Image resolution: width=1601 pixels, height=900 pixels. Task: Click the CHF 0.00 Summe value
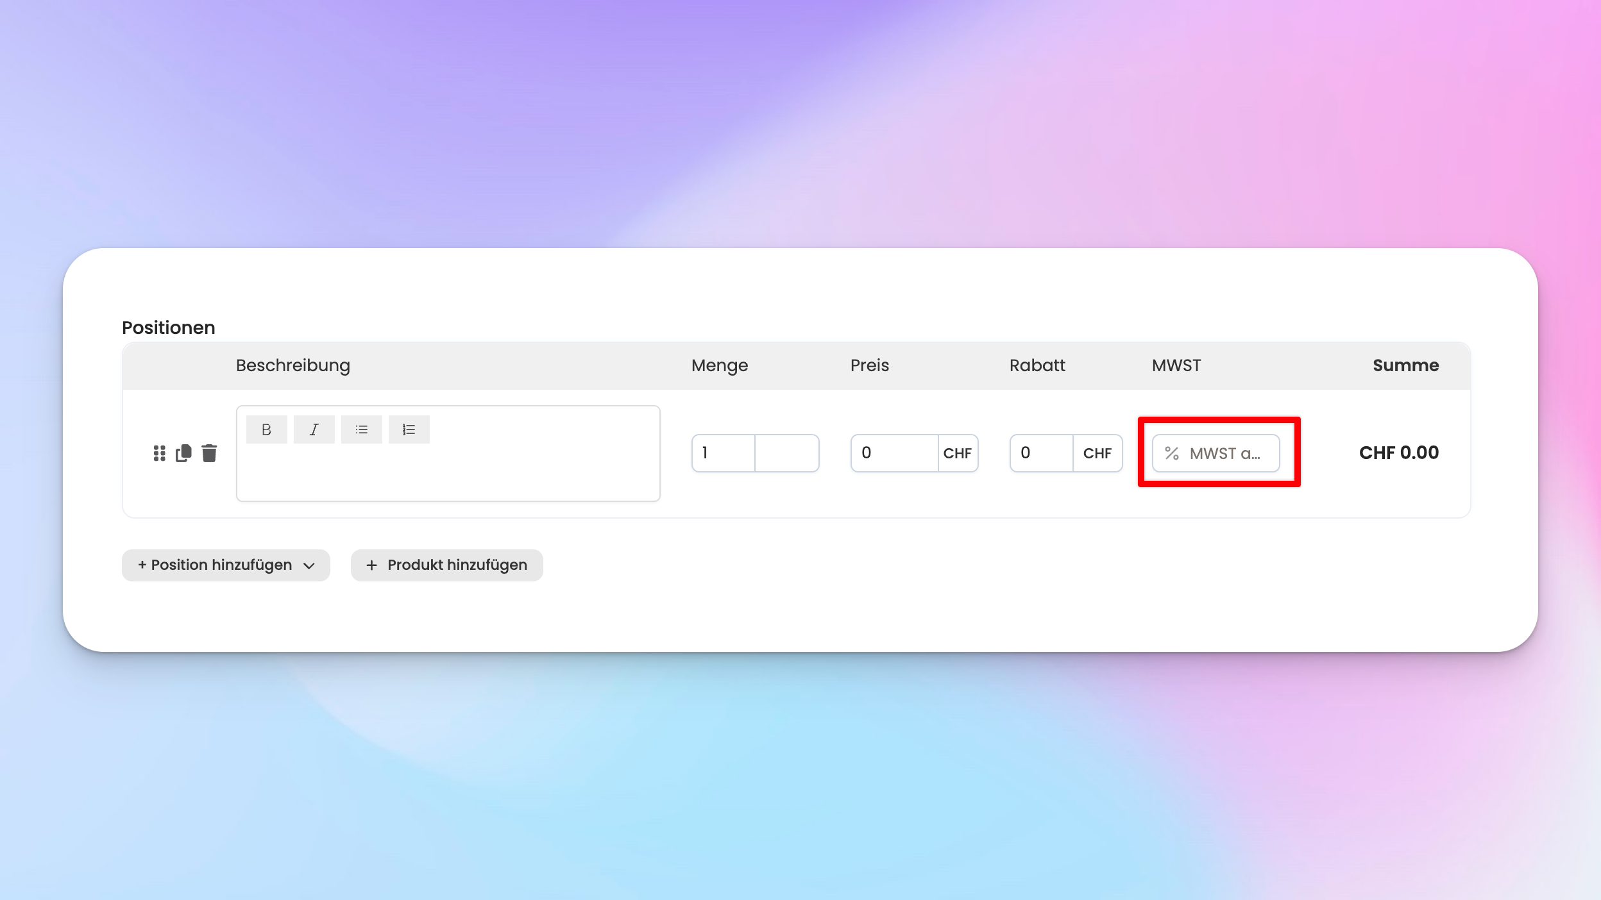1398,453
